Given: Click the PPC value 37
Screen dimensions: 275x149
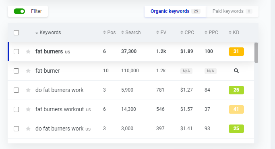Looking at the screenshot, I should click(x=207, y=109).
